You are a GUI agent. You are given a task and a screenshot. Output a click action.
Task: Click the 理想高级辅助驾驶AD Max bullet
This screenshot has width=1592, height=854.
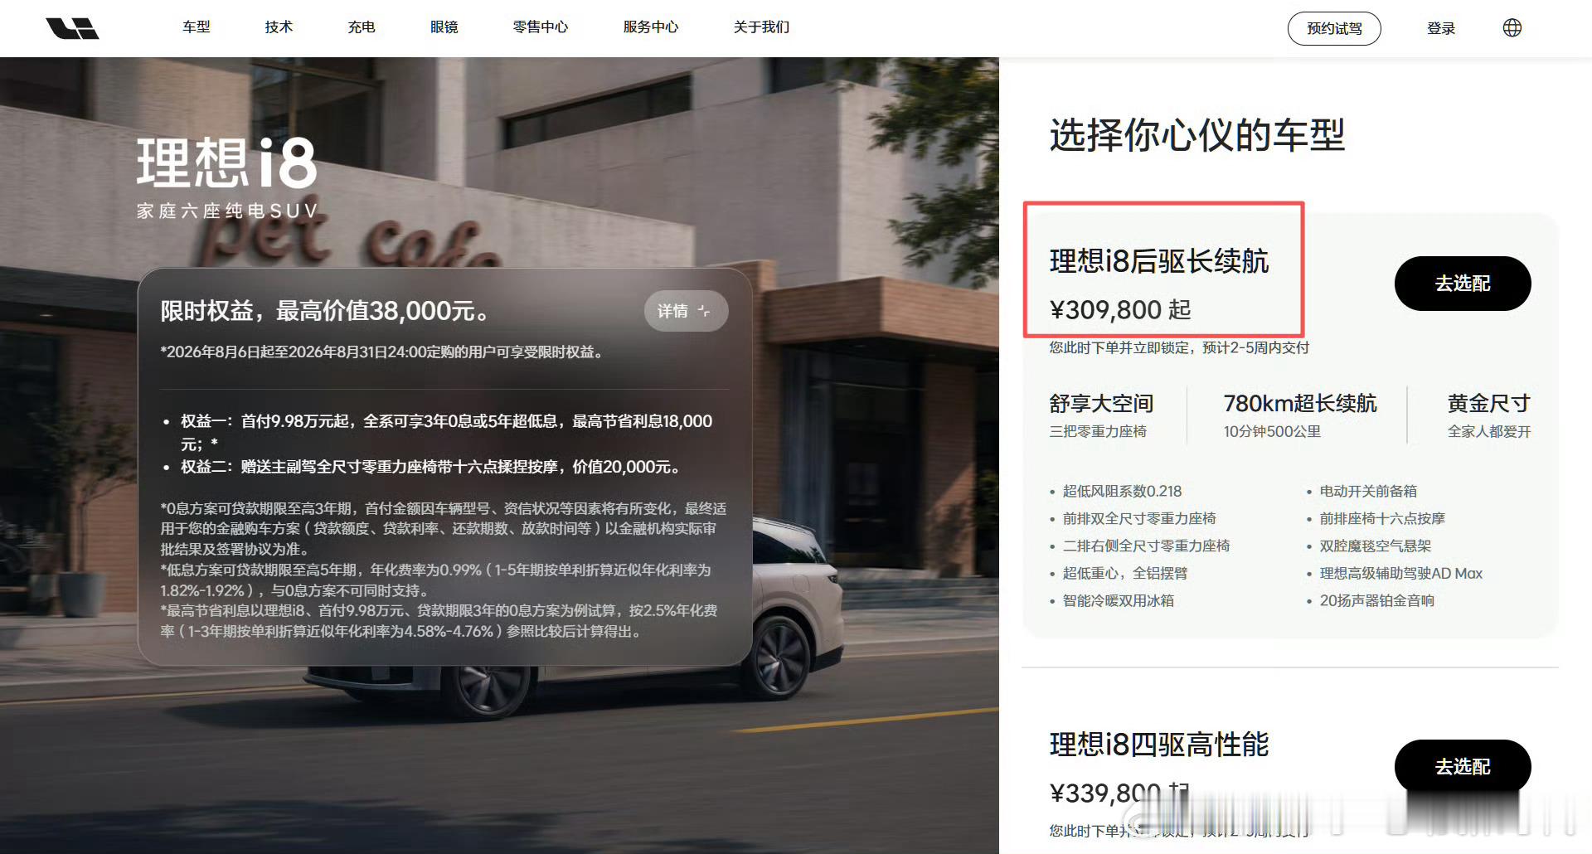(1401, 573)
